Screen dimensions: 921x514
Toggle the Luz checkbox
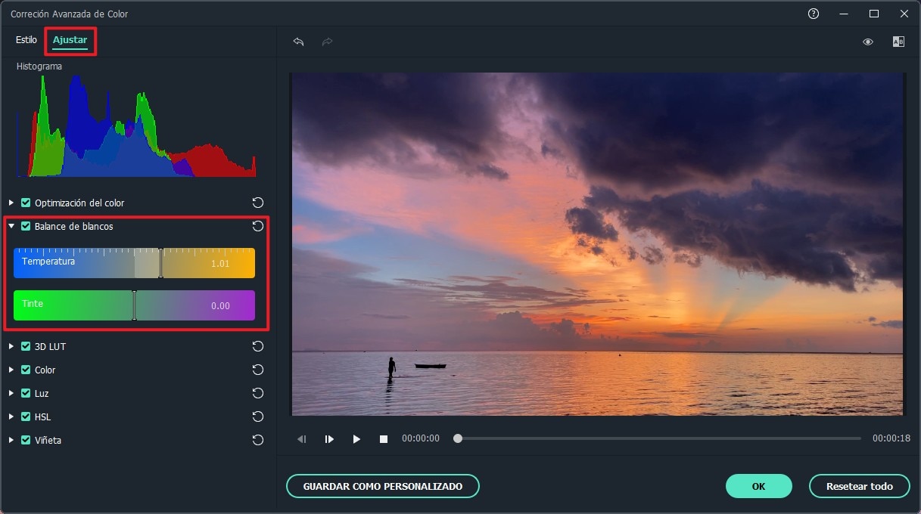[x=26, y=393]
